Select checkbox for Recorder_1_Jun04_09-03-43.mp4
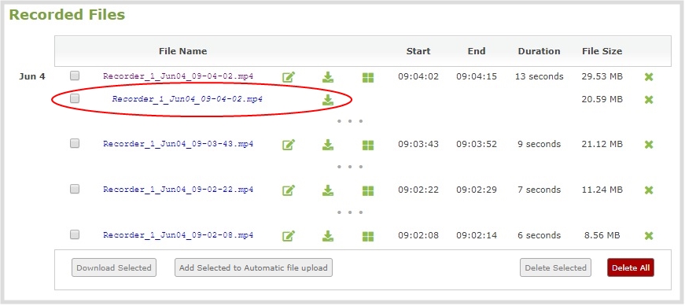 (75, 143)
